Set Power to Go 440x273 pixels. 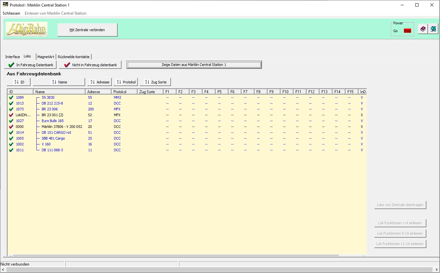pyautogui.click(x=395, y=31)
